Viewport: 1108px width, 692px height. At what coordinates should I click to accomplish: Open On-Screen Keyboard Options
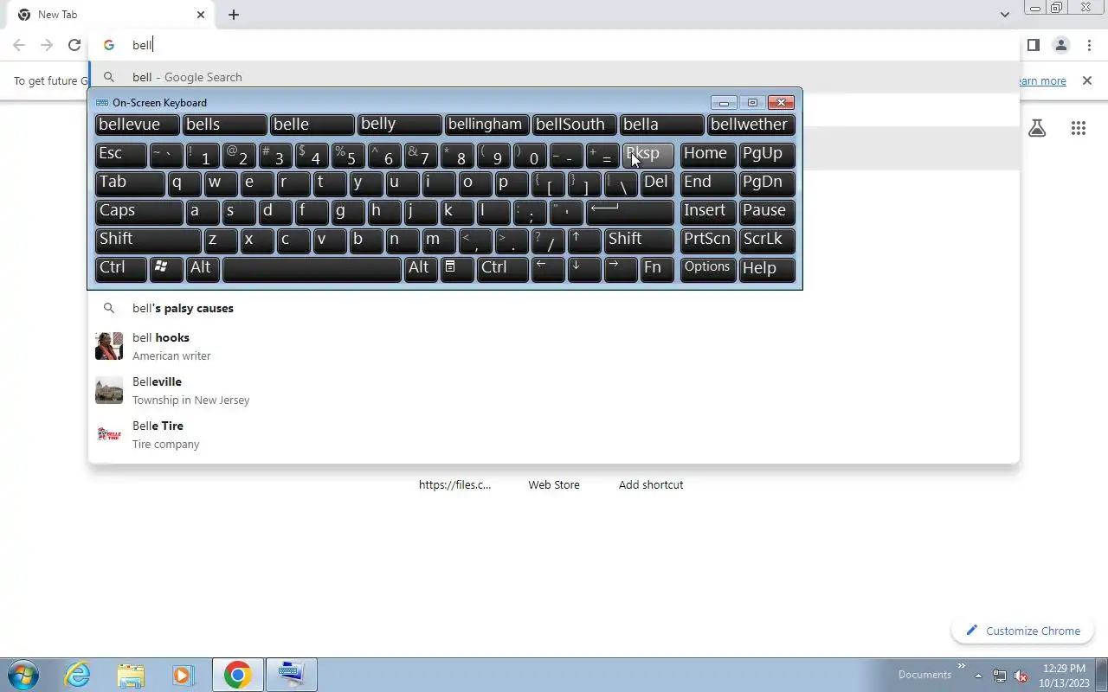708,269
